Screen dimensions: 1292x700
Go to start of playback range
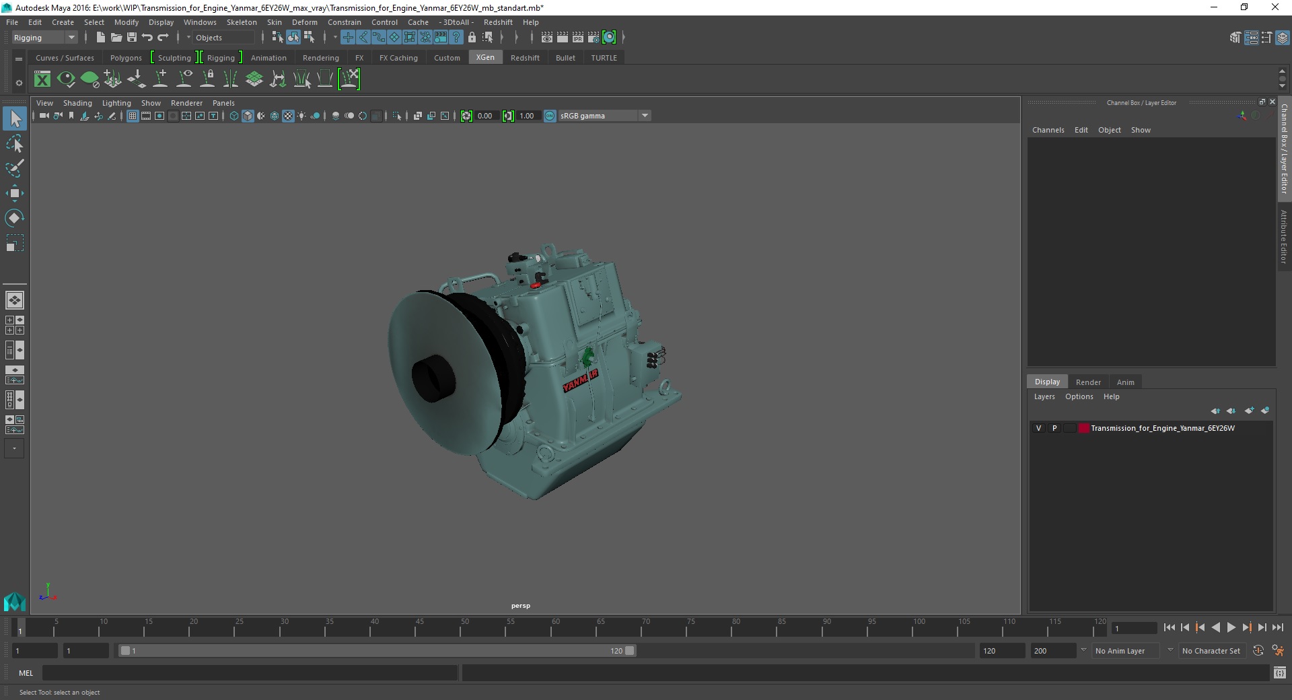1170,627
